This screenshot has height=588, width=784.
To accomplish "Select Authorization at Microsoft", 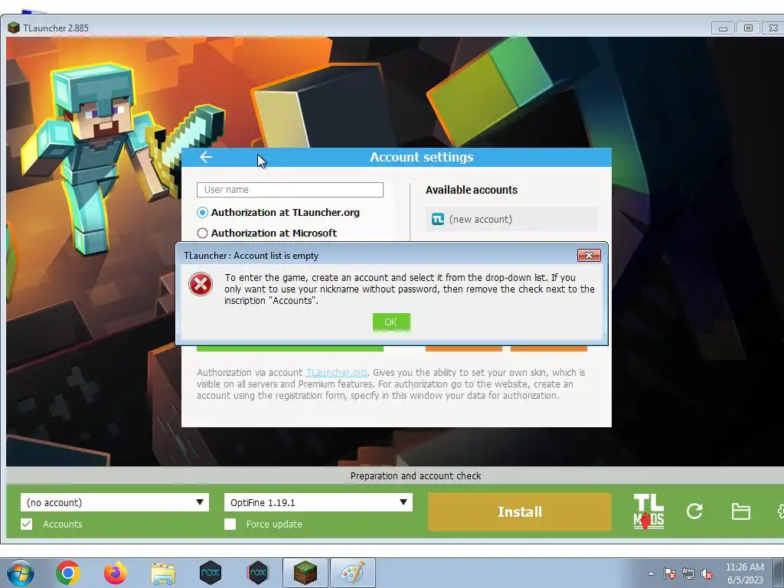I will 202,233.
